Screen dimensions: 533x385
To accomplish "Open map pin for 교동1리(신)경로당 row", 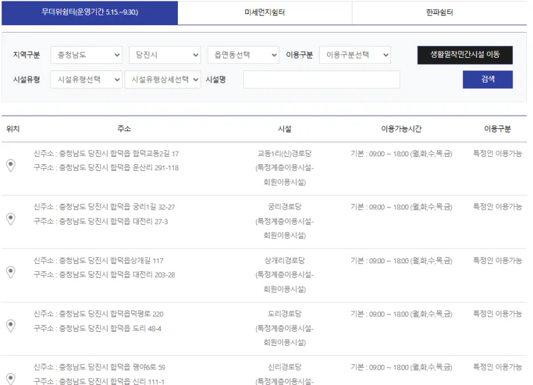I will point(11,166).
